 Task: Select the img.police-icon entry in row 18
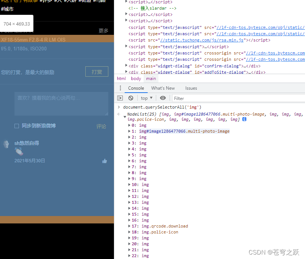pos(160,232)
